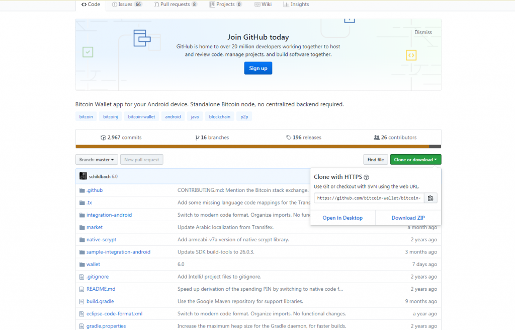This screenshot has height=330, width=515.
Task: Click folder icon next to .github
Action: click(x=82, y=190)
